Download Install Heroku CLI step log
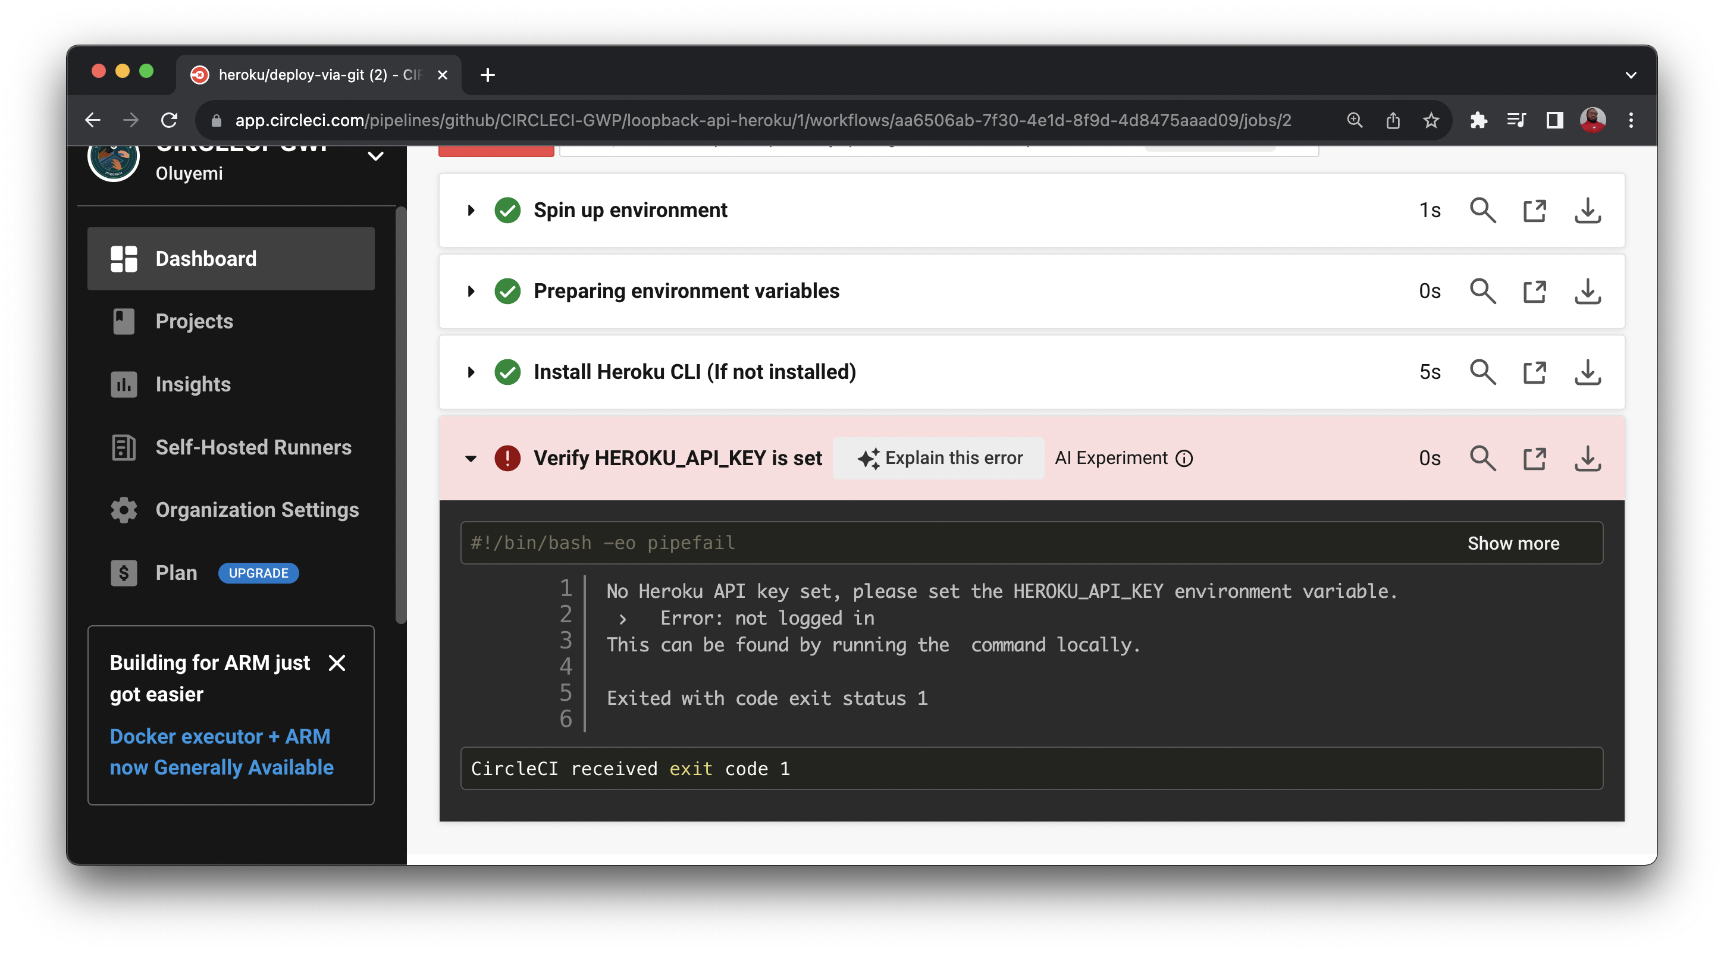This screenshot has width=1724, height=953. [1587, 372]
